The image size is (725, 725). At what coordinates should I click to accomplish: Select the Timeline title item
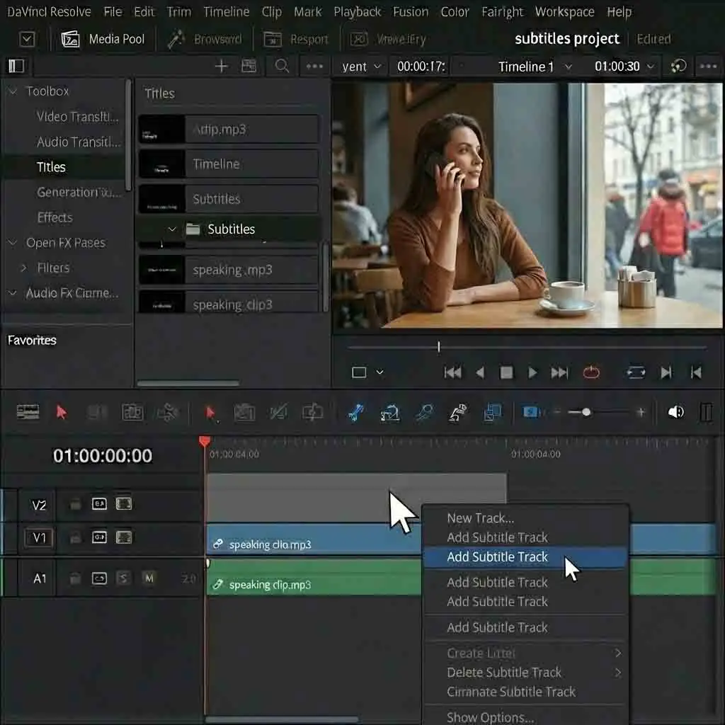(229, 164)
